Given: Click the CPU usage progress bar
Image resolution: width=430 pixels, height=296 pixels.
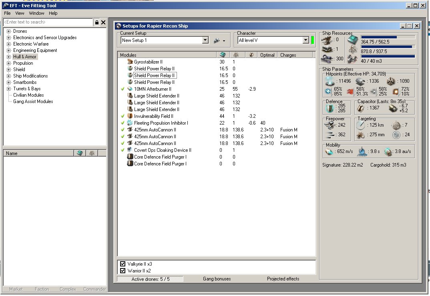Looking at the screenshot, I should tap(388, 37).
